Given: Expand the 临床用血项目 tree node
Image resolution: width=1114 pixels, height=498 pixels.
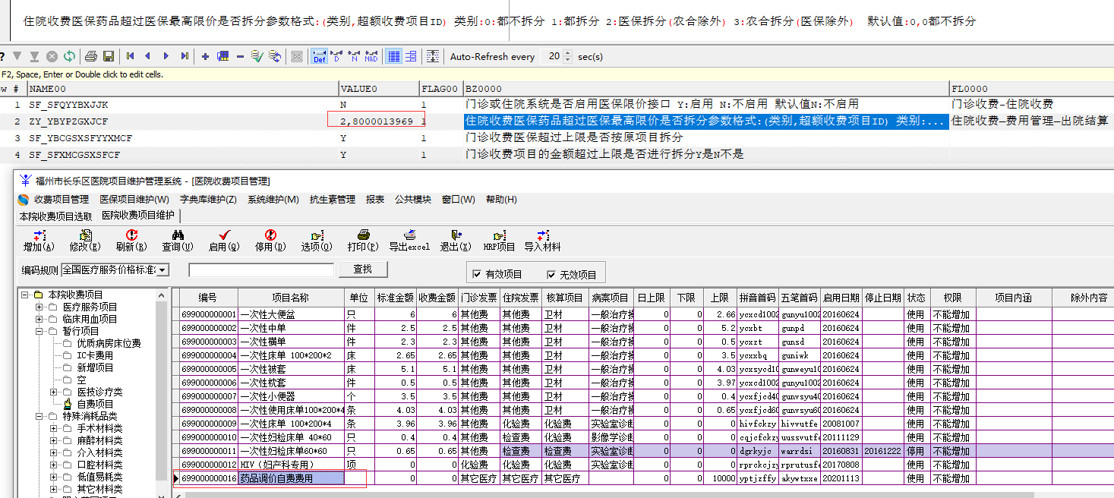Looking at the screenshot, I should (39, 319).
